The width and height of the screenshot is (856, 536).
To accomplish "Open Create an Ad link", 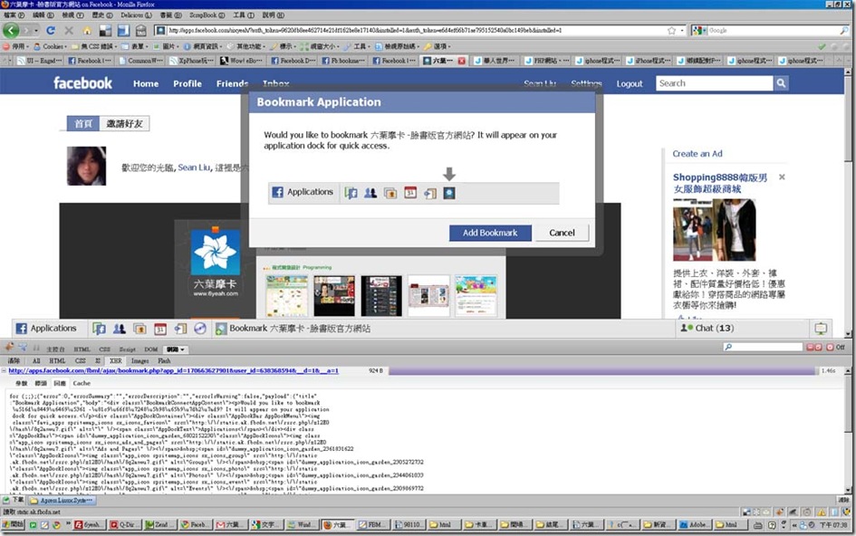I will 697,153.
